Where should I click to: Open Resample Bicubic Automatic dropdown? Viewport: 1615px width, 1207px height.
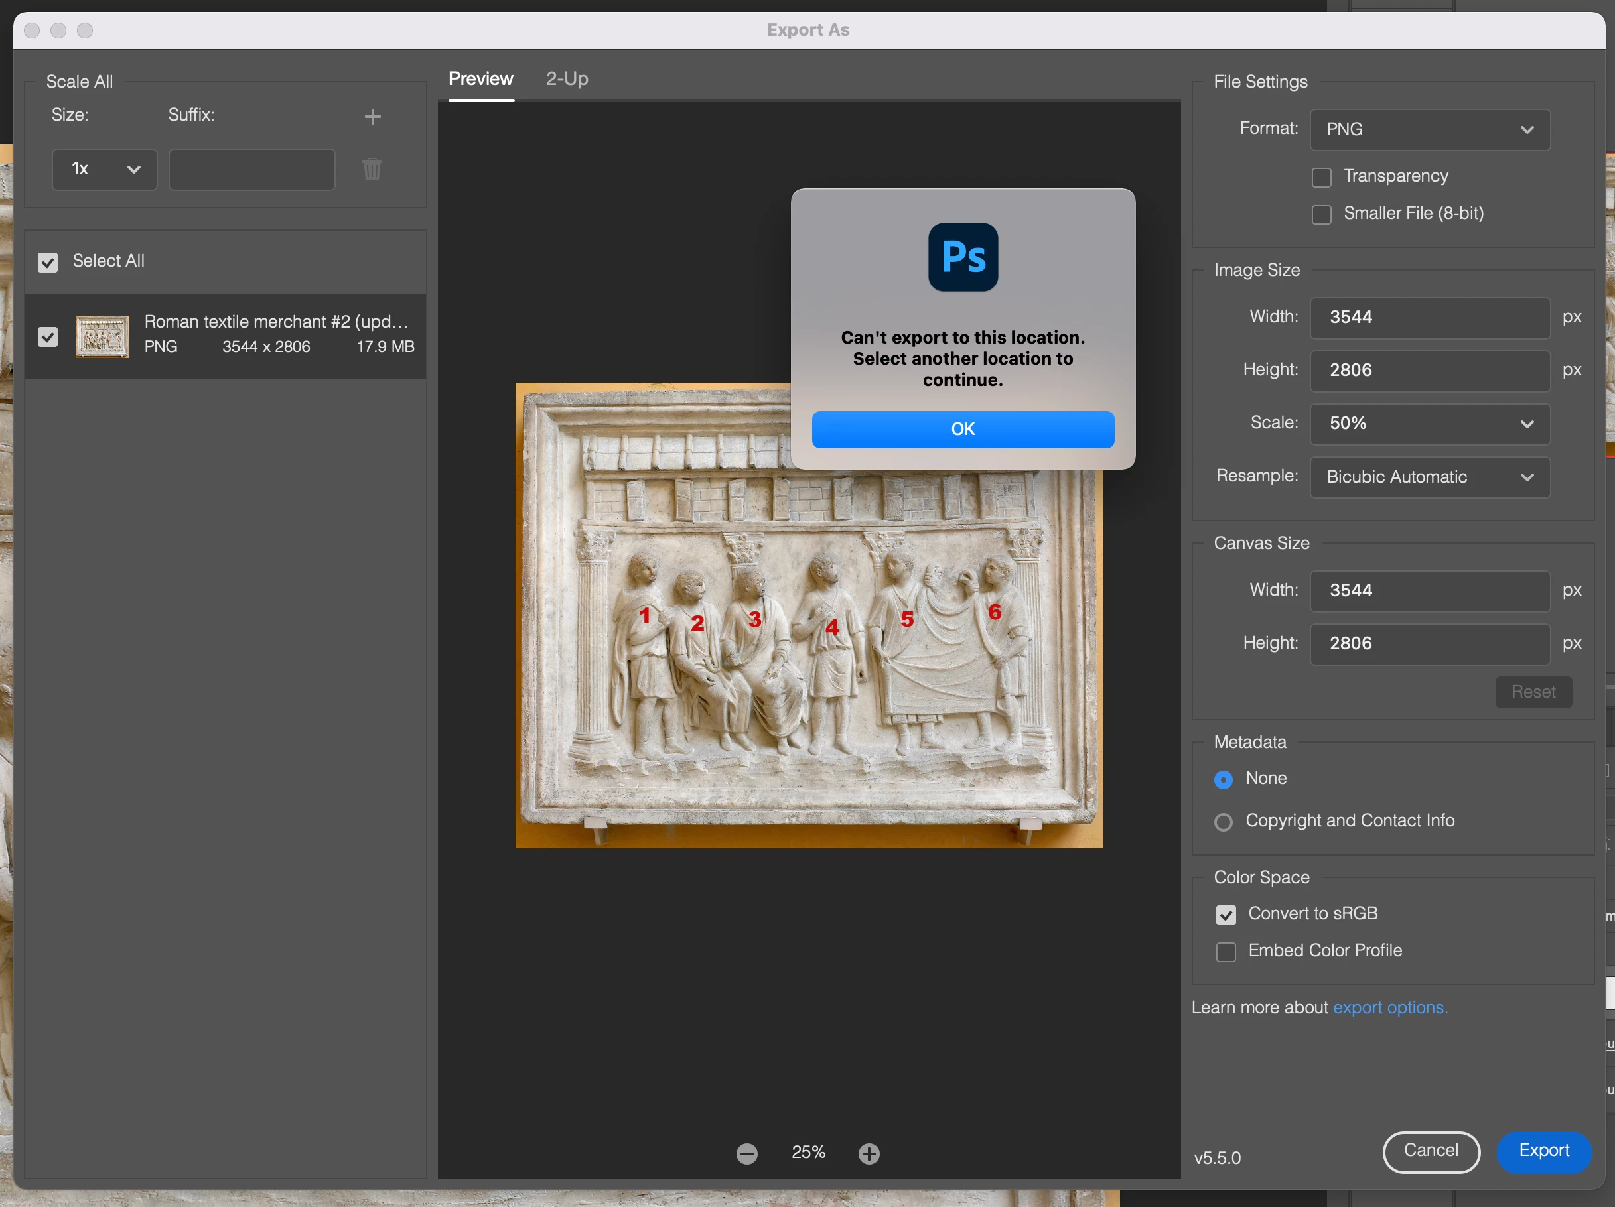pyautogui.click(x=1429, y=477)
